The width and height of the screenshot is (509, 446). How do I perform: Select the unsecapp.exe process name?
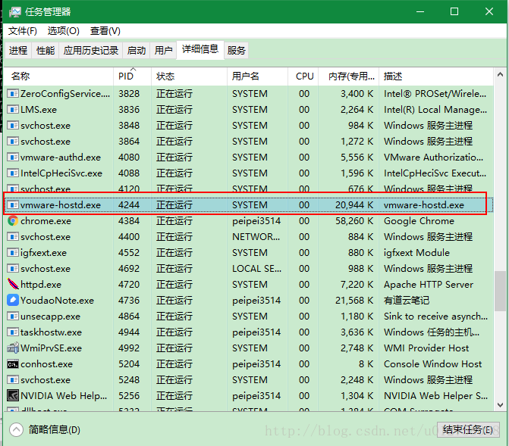pos(50,316)
